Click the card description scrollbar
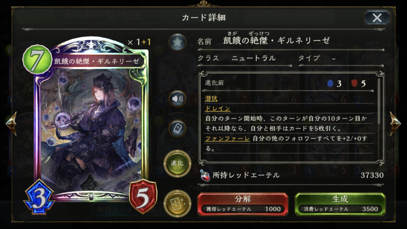The image size is (407, 229). [x=379, y=101]
